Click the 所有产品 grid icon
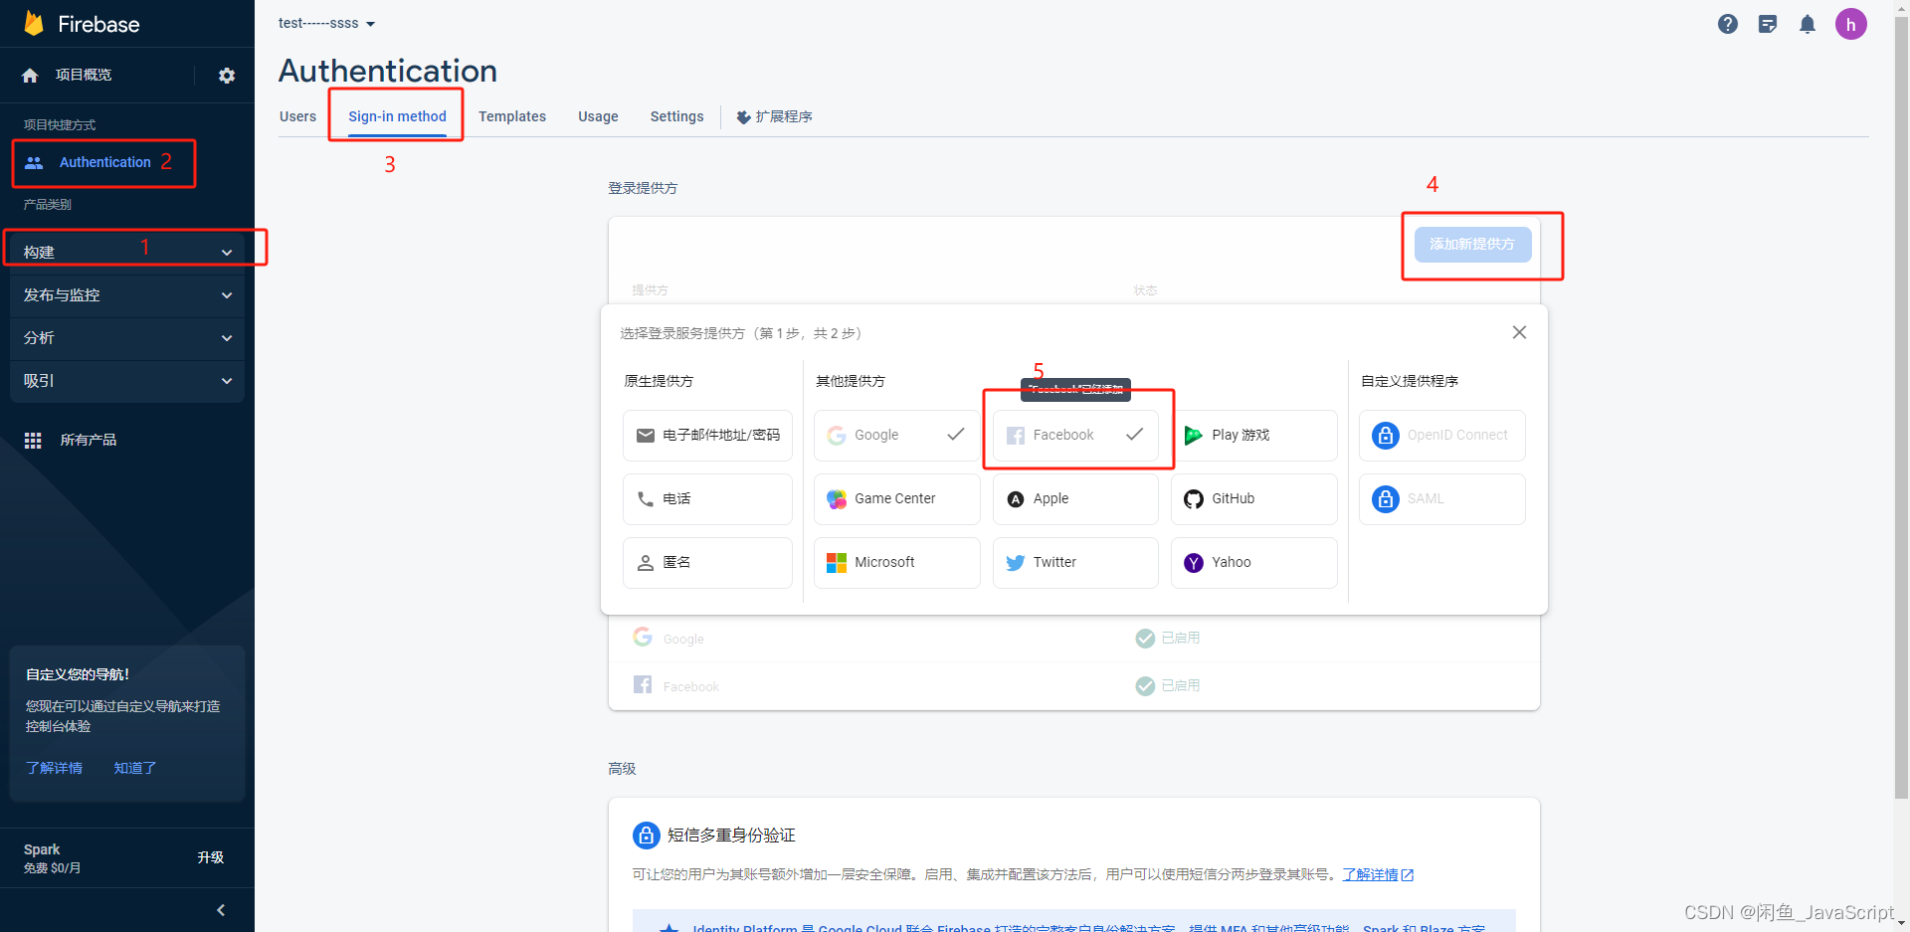The height and width of the screenshot is (932, 1910). click(x=33, y=440)
